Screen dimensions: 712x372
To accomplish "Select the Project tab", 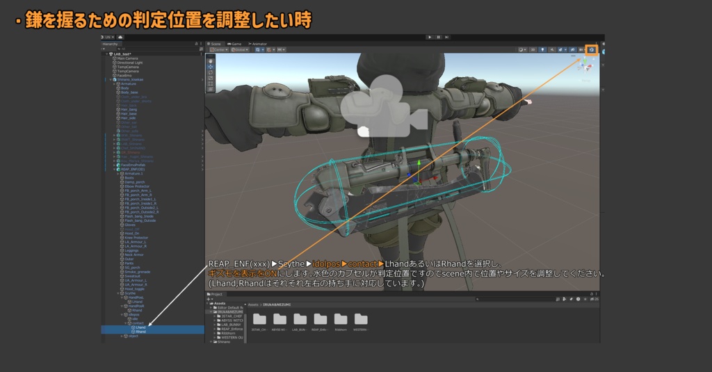I will click(215, 294).
